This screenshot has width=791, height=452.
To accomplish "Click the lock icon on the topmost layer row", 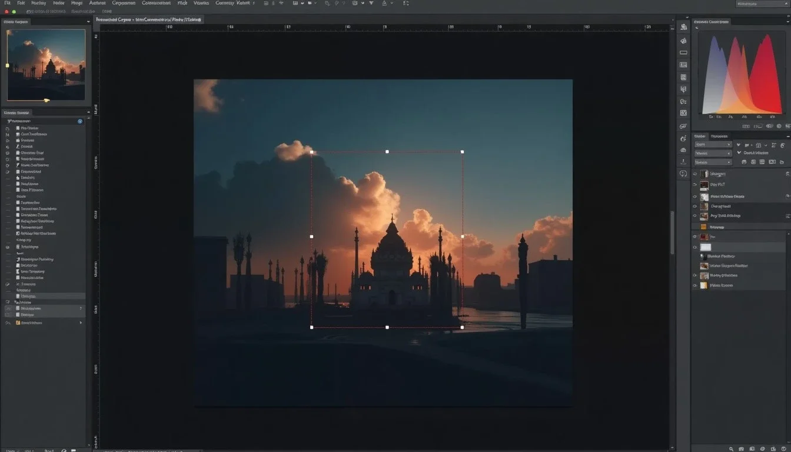I will click(x=787, y=174).
